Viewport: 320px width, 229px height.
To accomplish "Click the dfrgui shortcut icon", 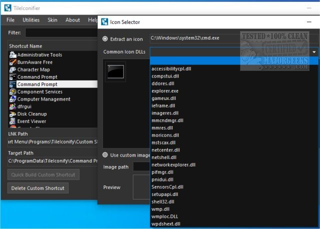I will [x=12, y=106].
